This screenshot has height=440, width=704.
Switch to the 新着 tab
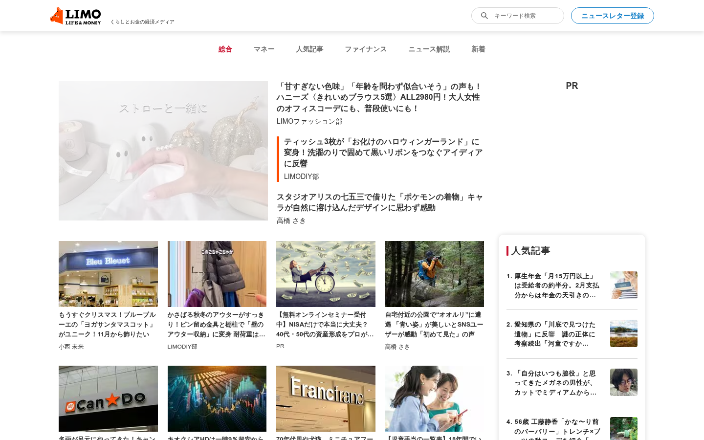click(478, 49)
